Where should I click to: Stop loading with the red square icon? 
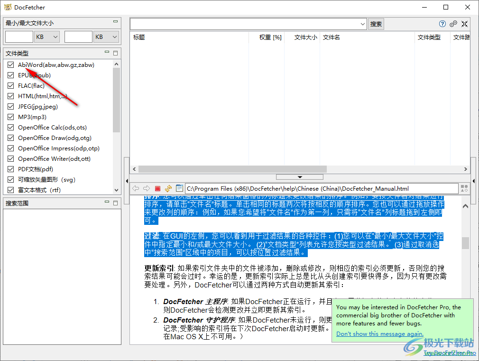157,189
